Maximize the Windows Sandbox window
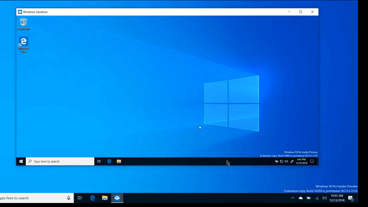The width and height of the screenshot is (368, 207). pos(301,12)
